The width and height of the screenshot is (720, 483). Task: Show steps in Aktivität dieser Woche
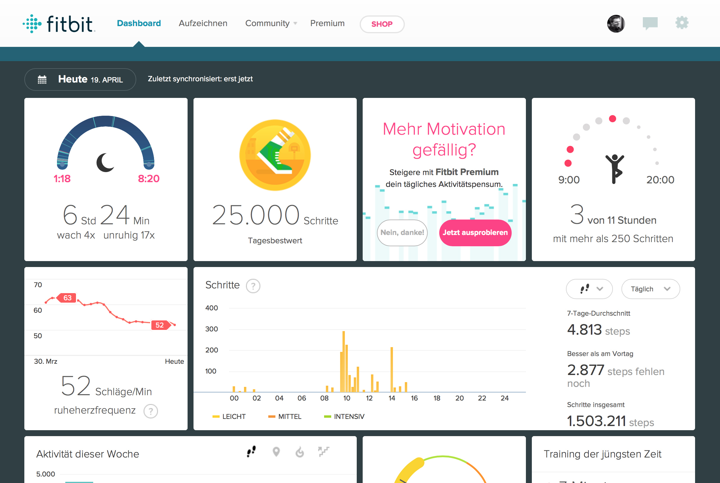[x=251, y=452]
